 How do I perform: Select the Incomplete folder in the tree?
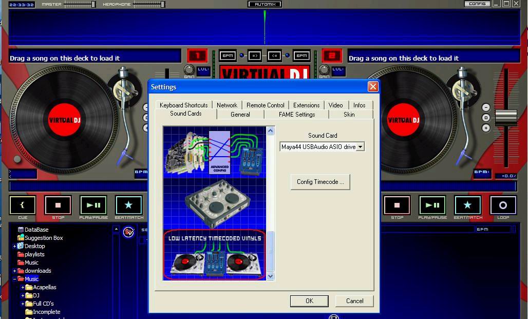(x=46, y=312)
